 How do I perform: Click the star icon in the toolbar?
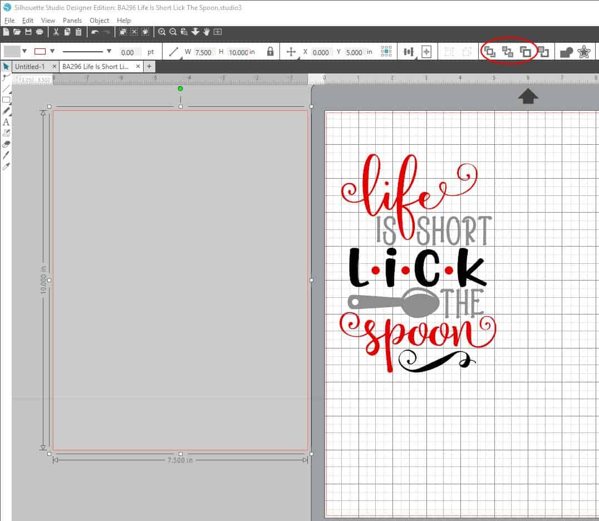click(583, 52)
